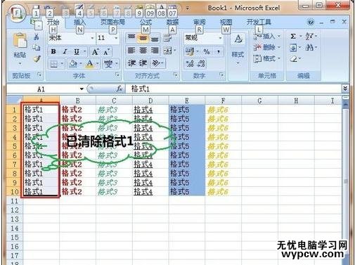Toggle top vertical alignment

pyautogui.click(x=131, y=37)
